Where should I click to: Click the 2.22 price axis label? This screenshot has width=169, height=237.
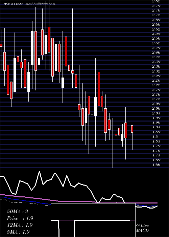click(156, 85)
